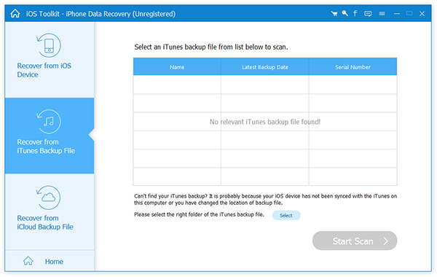Image resolution: width=437 pixels, height=277 pixels.
Task: Click the Start Scan button
Action: 355,241
